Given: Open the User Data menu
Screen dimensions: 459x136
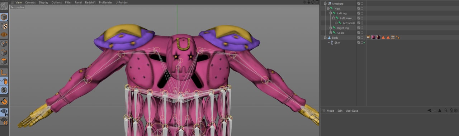Looking at the screenshot, I should (352, 111).
